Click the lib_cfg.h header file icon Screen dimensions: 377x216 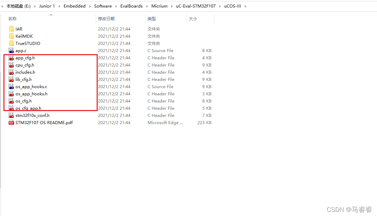[x=11, y=79]
